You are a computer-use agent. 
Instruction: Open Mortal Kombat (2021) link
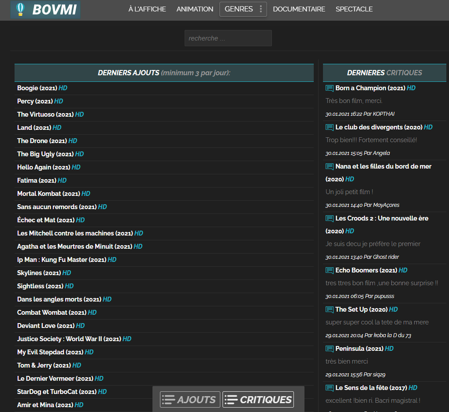pyautogui.click(x=54, y=194)
